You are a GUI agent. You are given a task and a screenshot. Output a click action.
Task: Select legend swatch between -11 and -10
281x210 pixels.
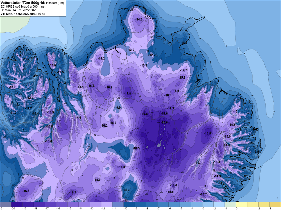pyautogui.click(x=118, y=204)
